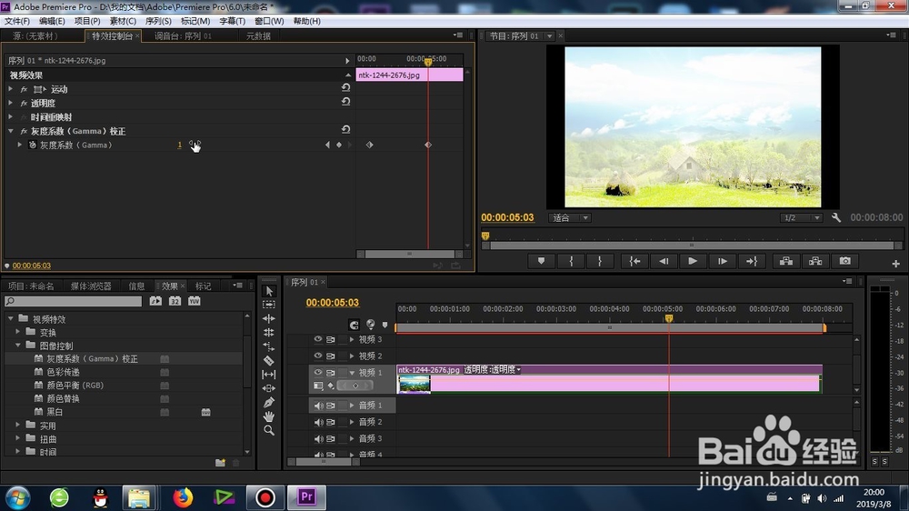Screen dimensions: 909x511
Task: Select Gamma Correction effect in Effects list
Action: point(92,359)
